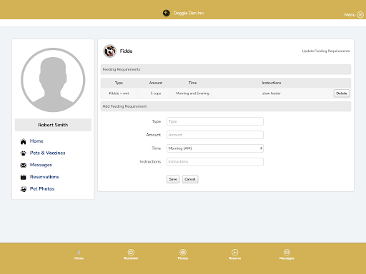
Task: Click the Type input field
Action: click(215, 121)
